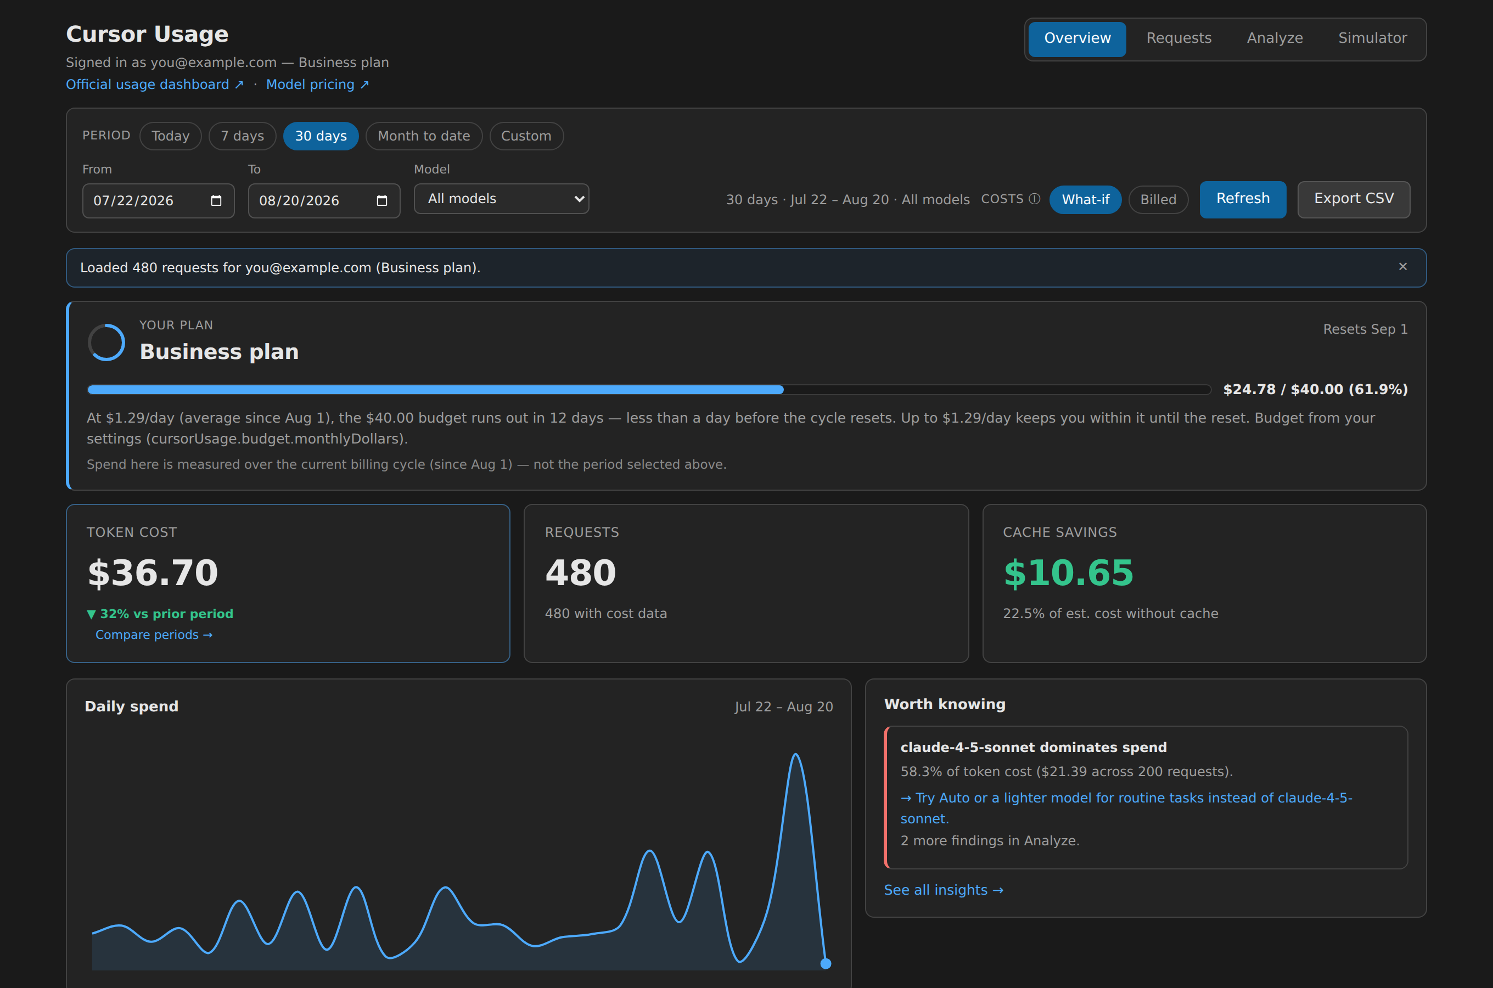The image size is (1493, 988).
Task: Click the 'Jul 22 – Aug 20' chart range label
Action: 784,707
